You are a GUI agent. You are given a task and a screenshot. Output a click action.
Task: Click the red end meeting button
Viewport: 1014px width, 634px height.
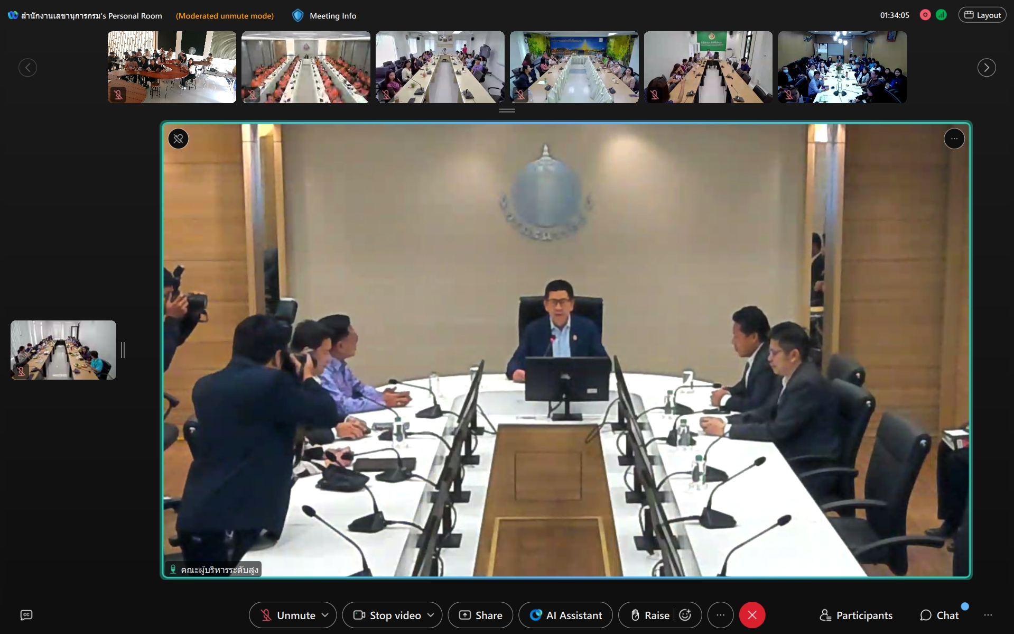[x=752, y=615]
